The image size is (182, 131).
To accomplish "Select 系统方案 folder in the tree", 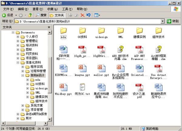I will click(x=36, y=105).
